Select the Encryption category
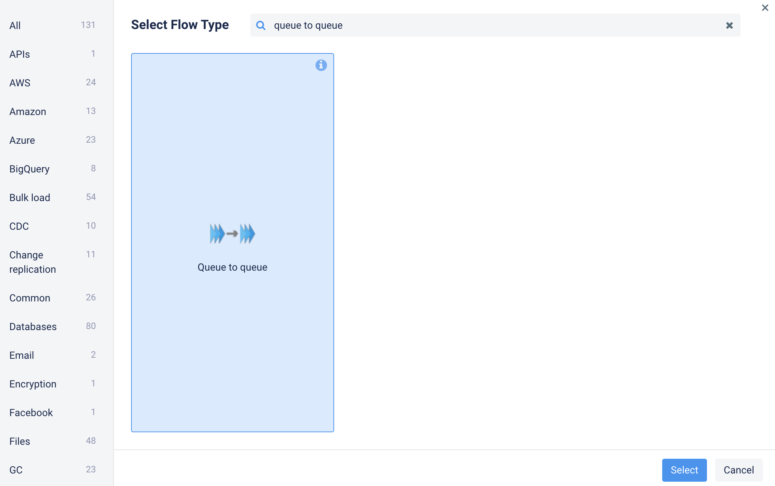The height and width of the screenshot is (486, 775). (x=33, y=384)
